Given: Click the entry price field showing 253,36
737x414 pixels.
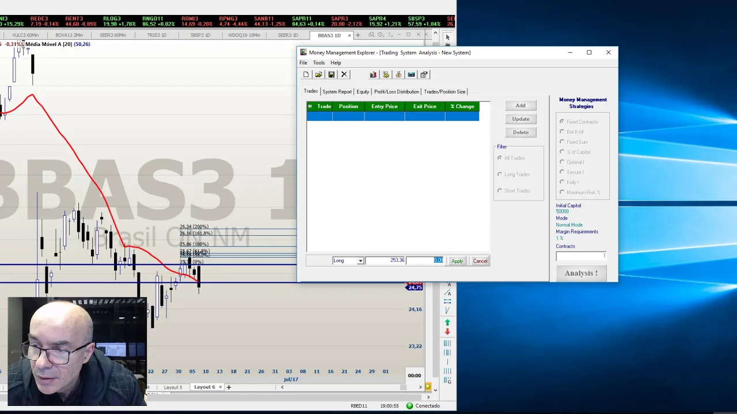Looking at the screenshot, I should click(385, 260).
